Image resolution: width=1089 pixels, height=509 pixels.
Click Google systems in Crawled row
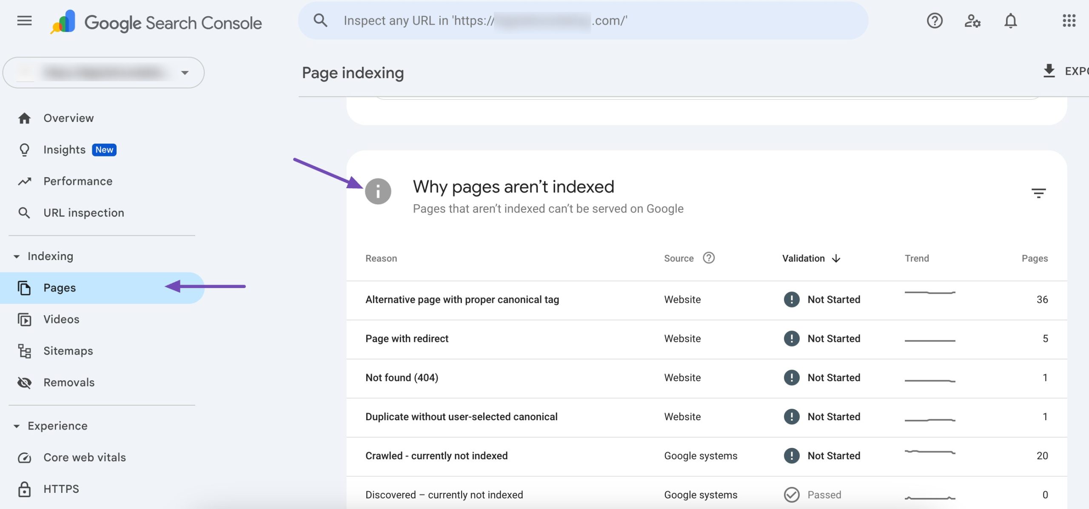pyautogui.click(x=701, y=456)
